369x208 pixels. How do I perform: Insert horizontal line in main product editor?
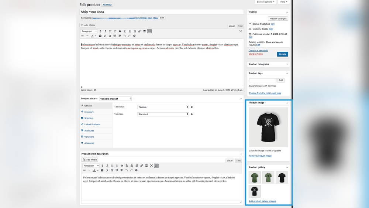tap(87, 36)
